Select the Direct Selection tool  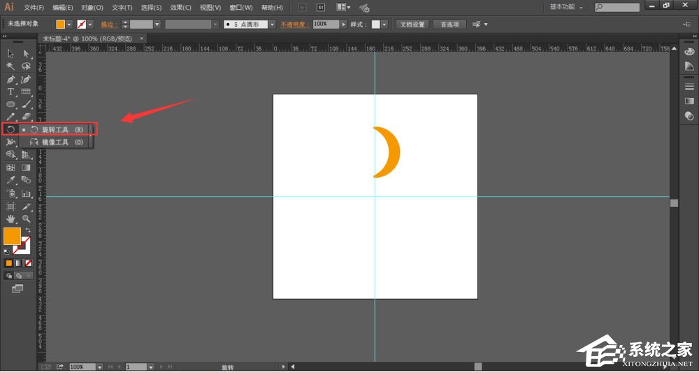click(26, 54)
